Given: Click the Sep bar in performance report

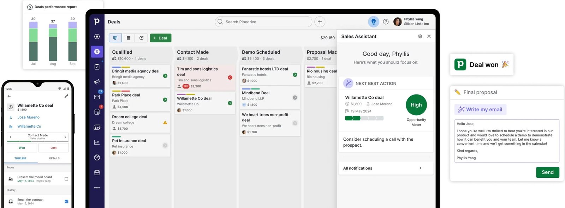Looking at the screenshot, I should point(72,41).
